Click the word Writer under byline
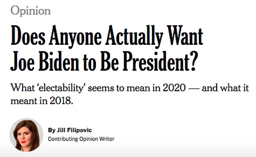Viewport: 256px width, 157px height. point(107,139)
